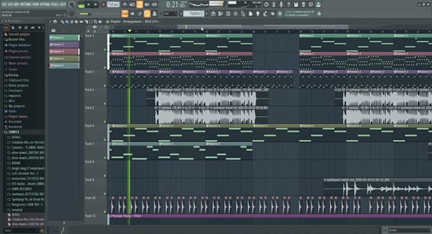Click the stop transport button

tap(95, 4)
